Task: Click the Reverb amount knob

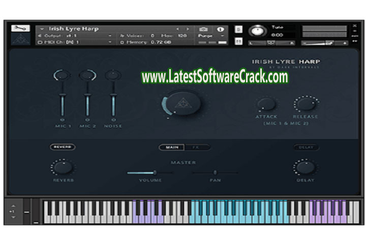Action: click(x=63, y=167)
